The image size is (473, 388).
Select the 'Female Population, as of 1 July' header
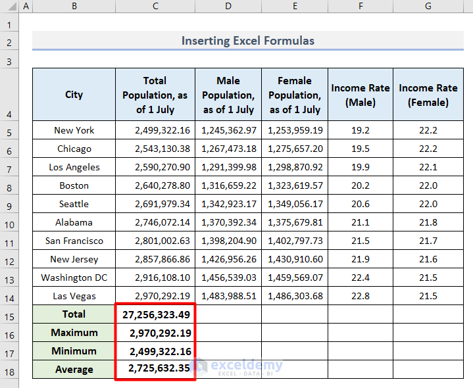295,95
